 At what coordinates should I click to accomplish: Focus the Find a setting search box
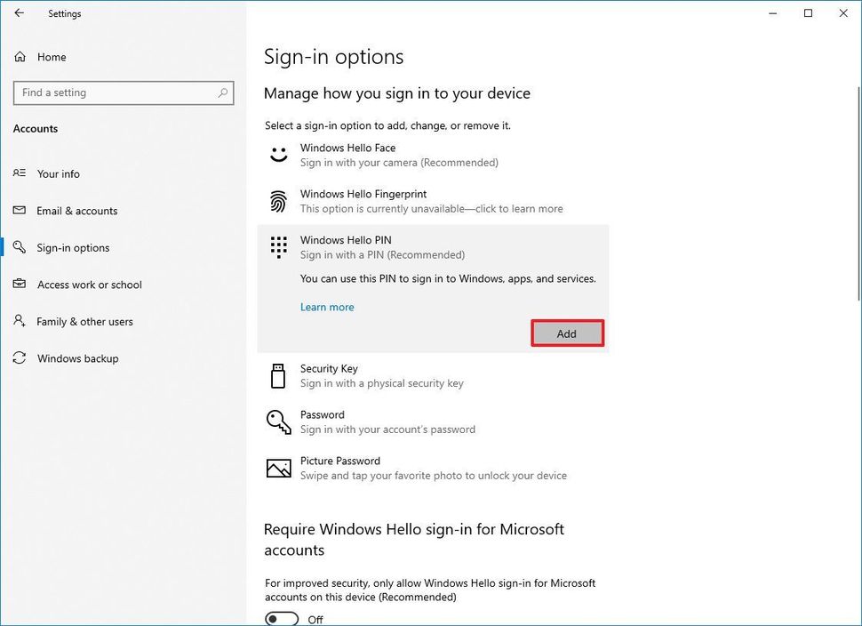point(116,92)
